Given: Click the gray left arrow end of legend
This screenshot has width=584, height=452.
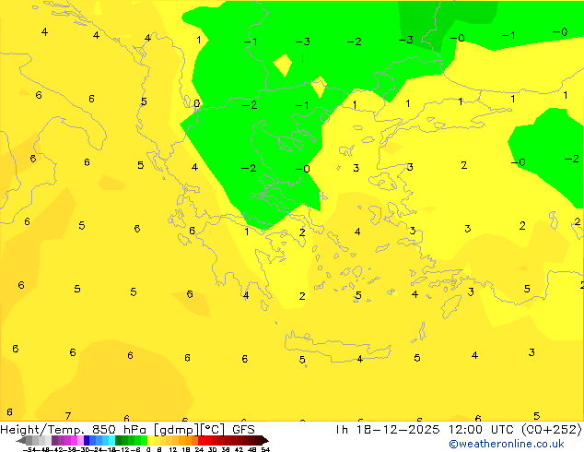Looking at the screenshot, I should point(21,440).
